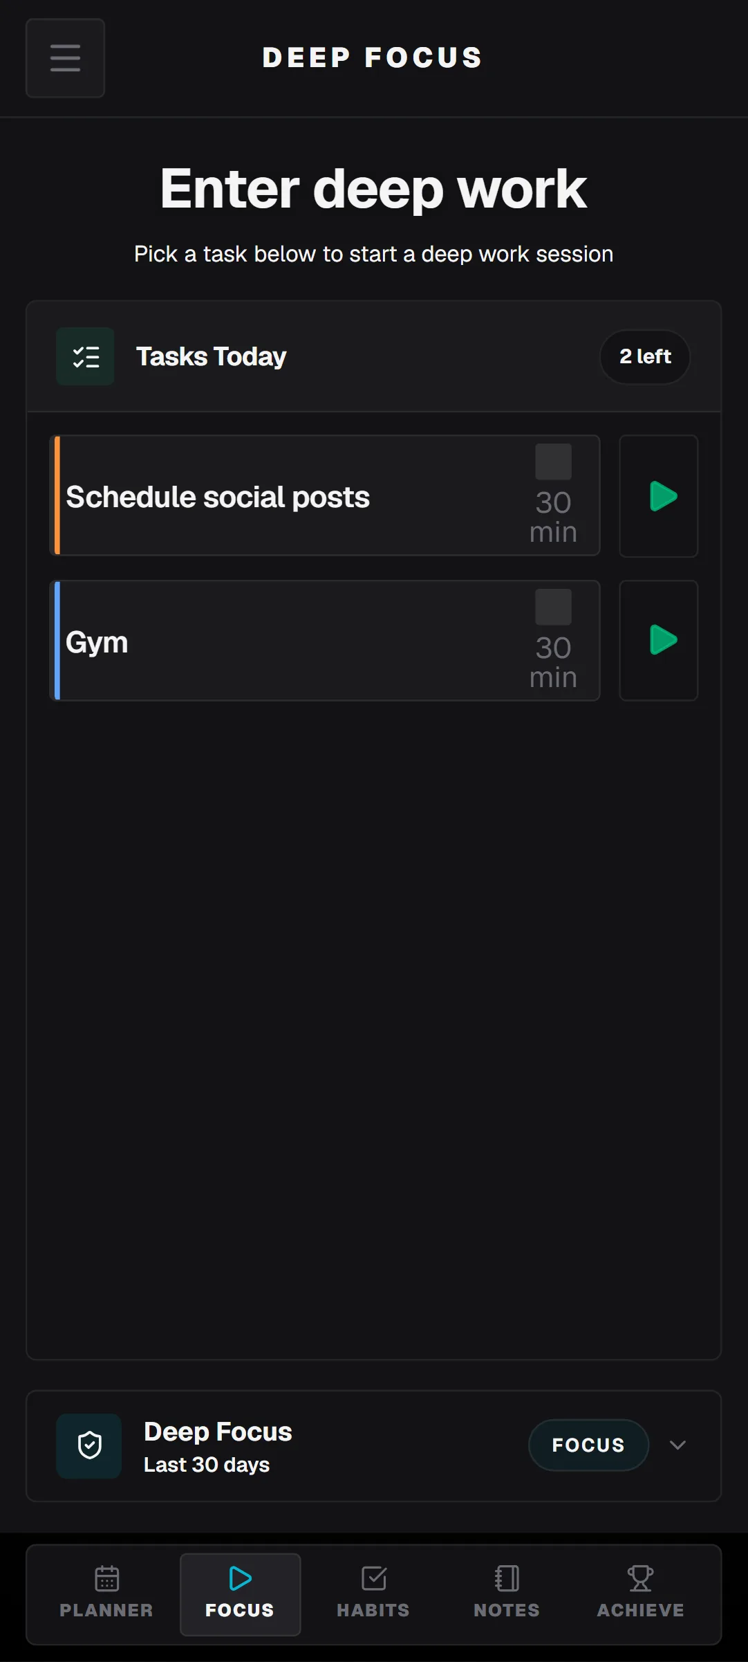Expand the Deep Focus stats chevron
The image size is (748, 1662).
677,1445
